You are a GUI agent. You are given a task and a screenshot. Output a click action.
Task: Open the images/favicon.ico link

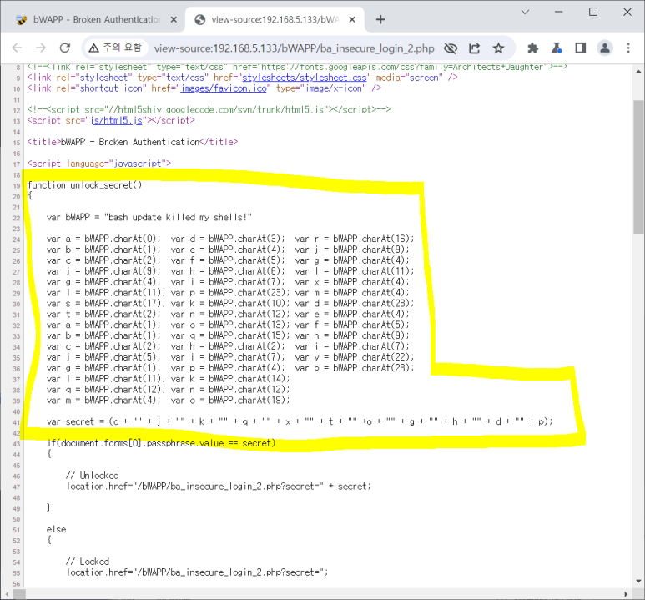tap(224, 88)
